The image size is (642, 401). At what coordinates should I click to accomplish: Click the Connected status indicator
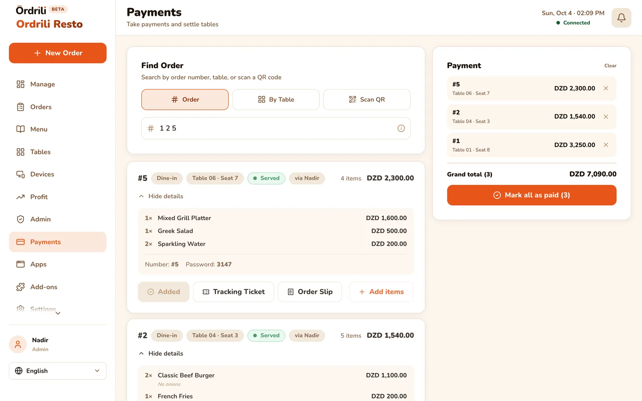coord(573,23)
